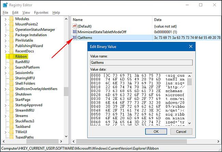
Task: Click the (Default) string value icon
Action: tap(75, 26)
